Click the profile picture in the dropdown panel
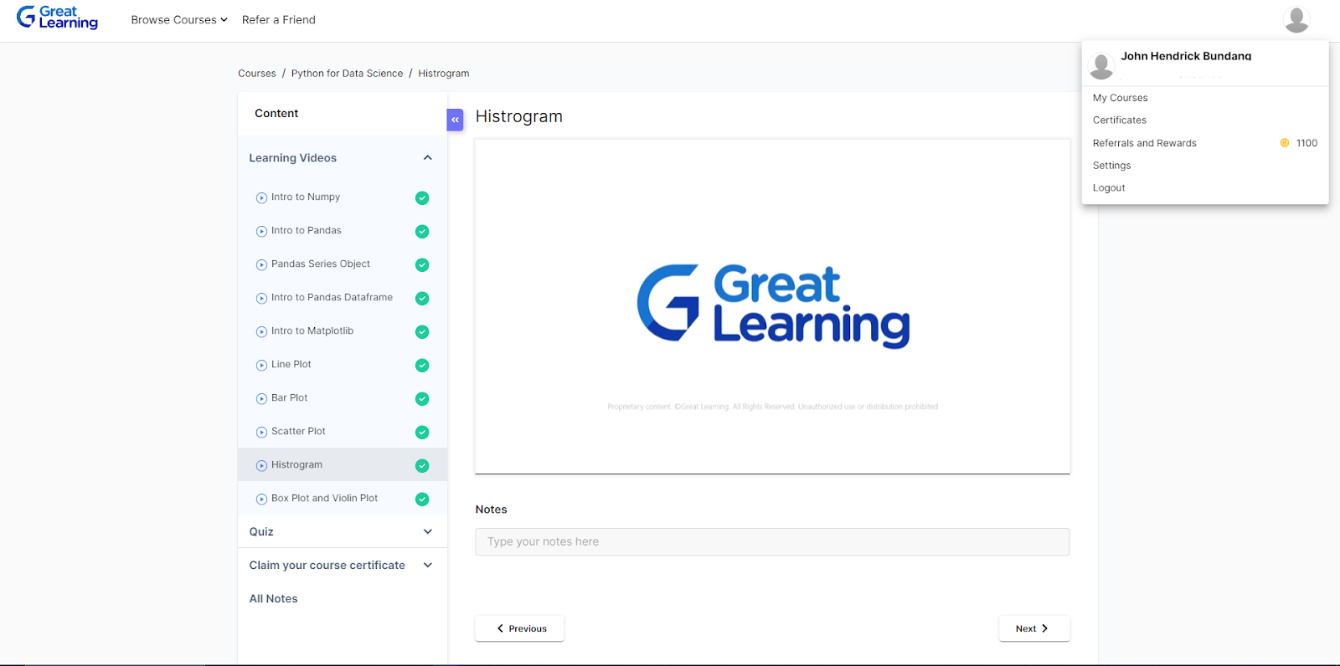This screenshot has height=666, width=1340. [1101, 65]
